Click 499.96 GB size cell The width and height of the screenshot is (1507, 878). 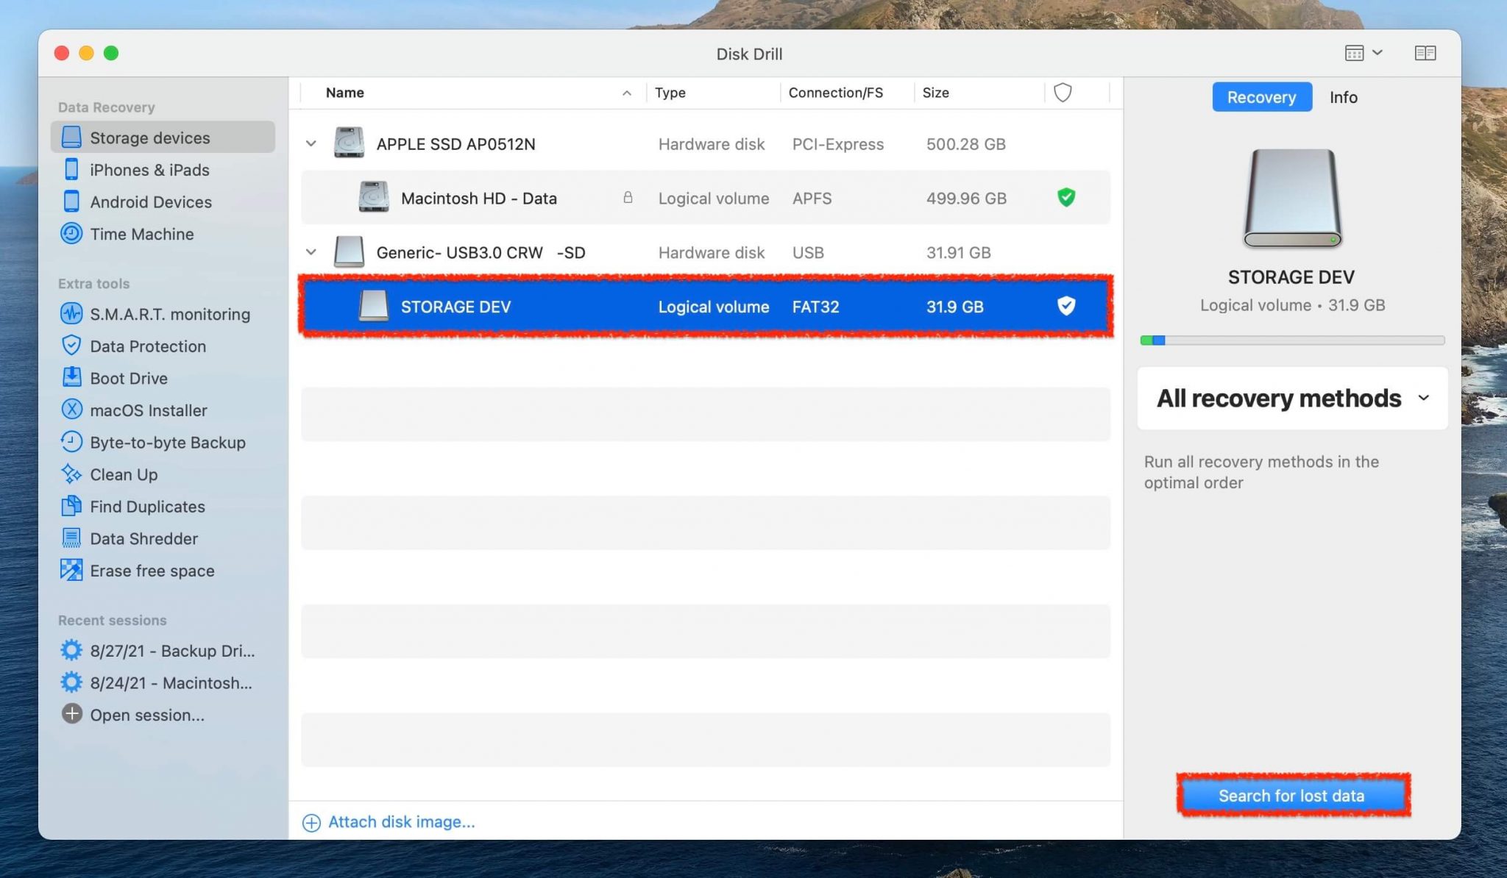(x=966, y=198)
